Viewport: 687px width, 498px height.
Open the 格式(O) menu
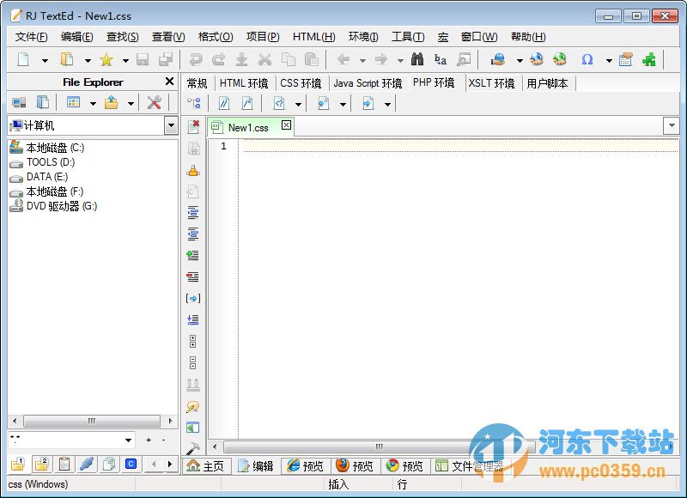click(x=216, y=37)
